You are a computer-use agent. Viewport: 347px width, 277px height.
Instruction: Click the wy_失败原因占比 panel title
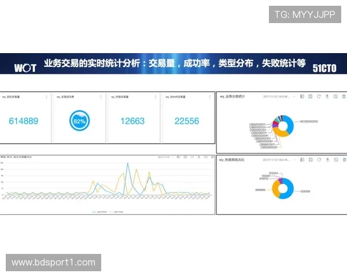232,160
